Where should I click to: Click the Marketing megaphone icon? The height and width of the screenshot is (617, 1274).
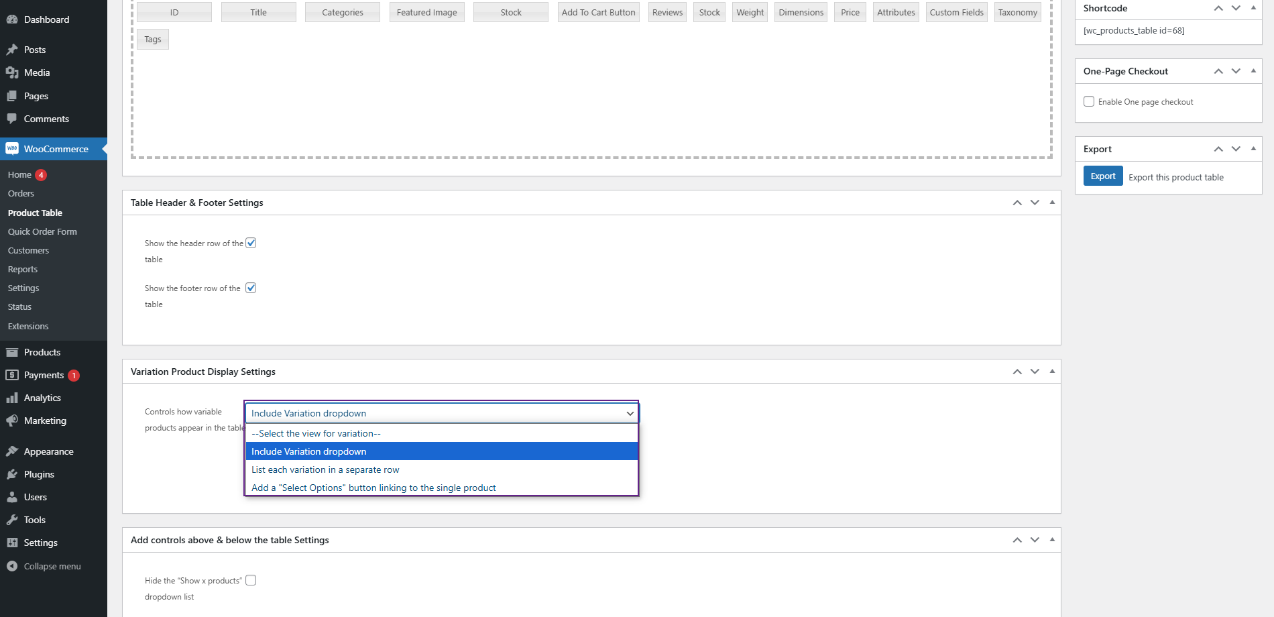12,420
